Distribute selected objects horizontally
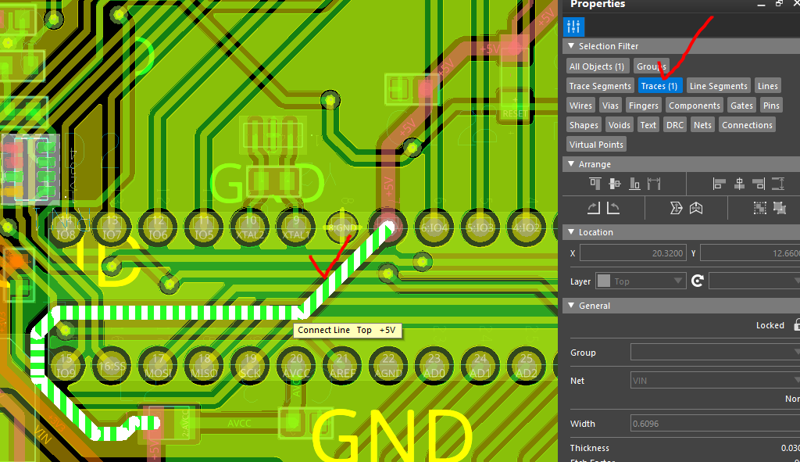The image size is (800, 462). (x=654, y=184)
